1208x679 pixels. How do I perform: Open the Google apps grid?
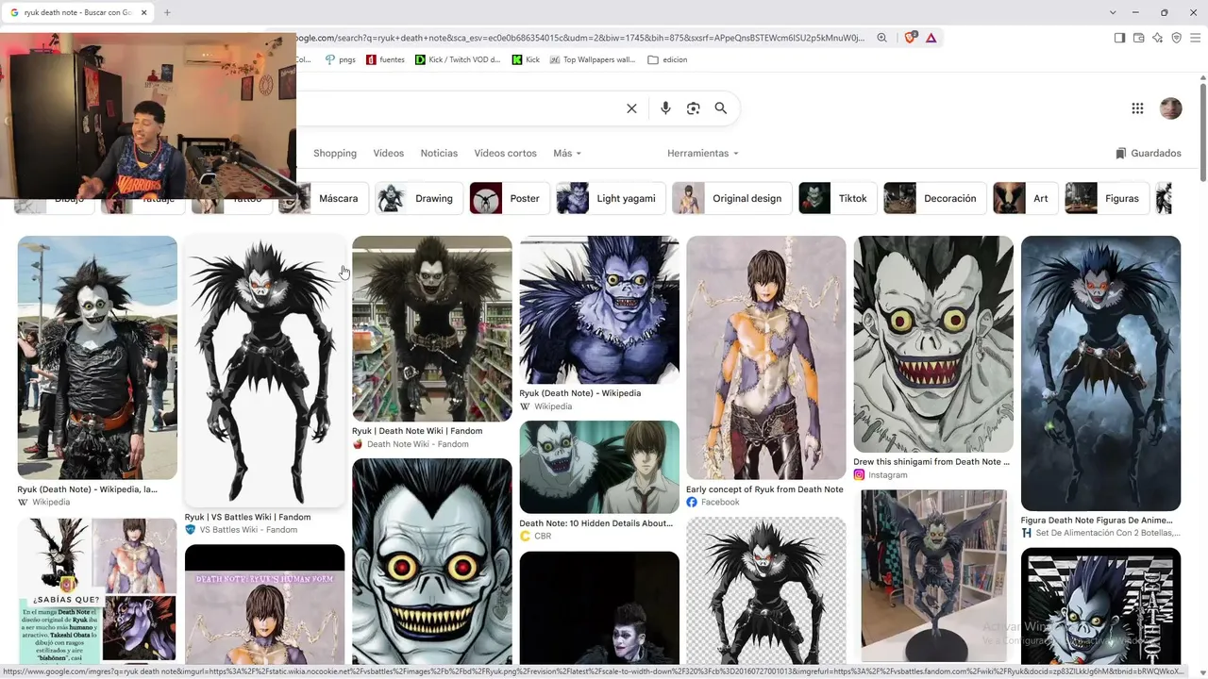pos(1137,108)
